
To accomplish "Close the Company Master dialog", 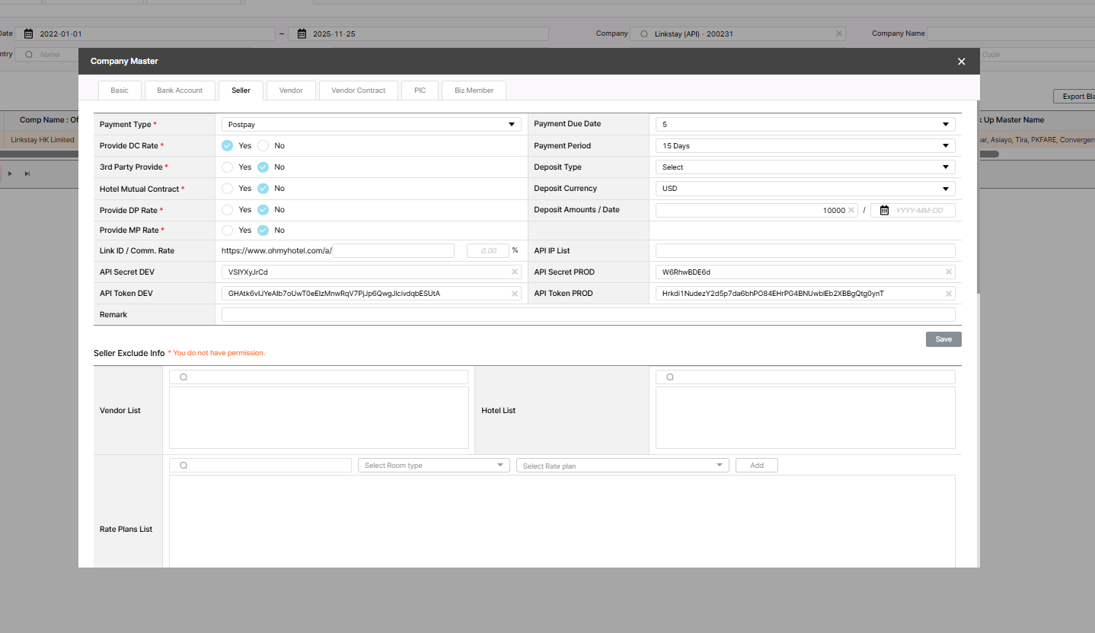I will click(961, 62).
